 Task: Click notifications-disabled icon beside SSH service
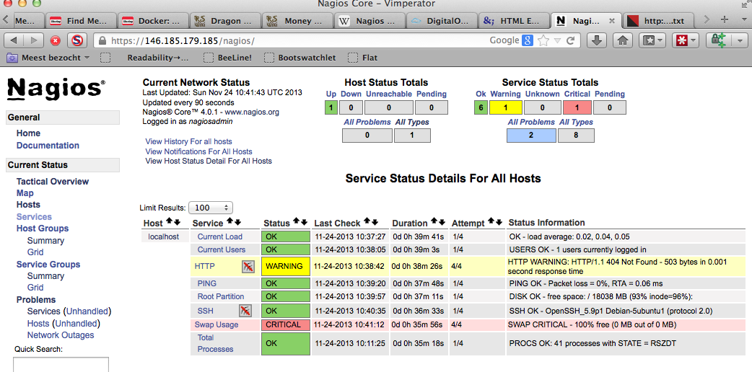click(x=245, y=310)
